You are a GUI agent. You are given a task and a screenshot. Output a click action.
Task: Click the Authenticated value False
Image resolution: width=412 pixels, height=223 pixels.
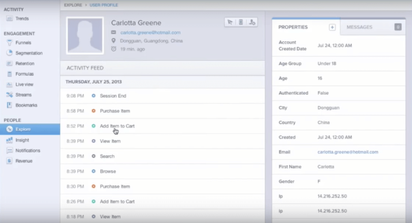(323, 93)
